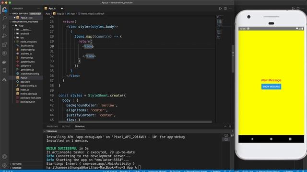Open .gitattributes file in explorer
Screen dimensions: 307x172
pos(27,62)
